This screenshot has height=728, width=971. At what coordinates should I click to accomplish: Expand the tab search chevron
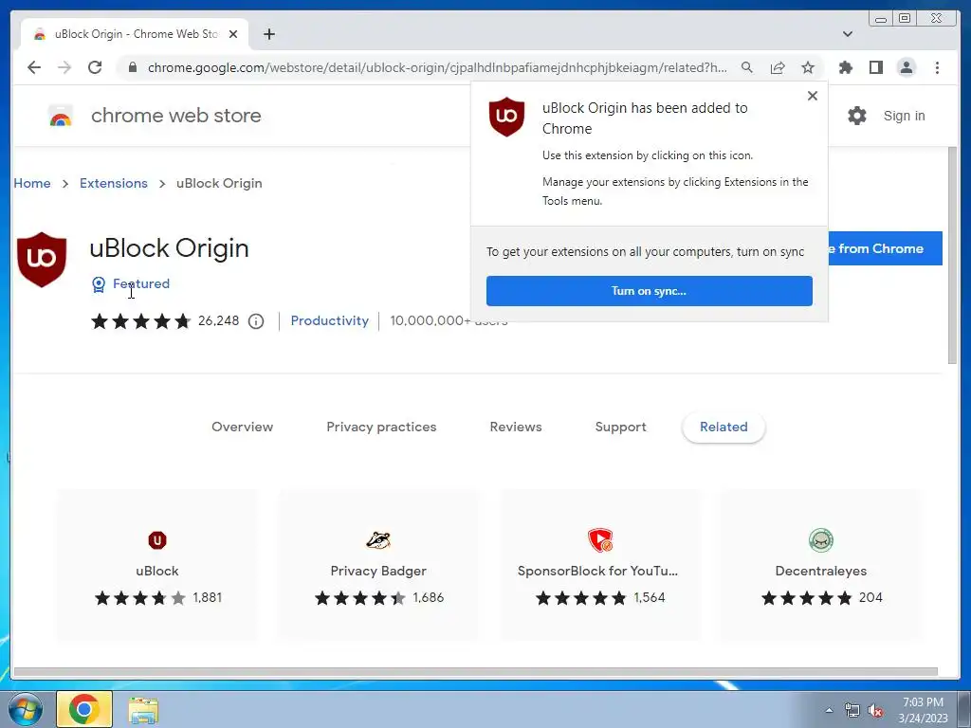point(848,34)
